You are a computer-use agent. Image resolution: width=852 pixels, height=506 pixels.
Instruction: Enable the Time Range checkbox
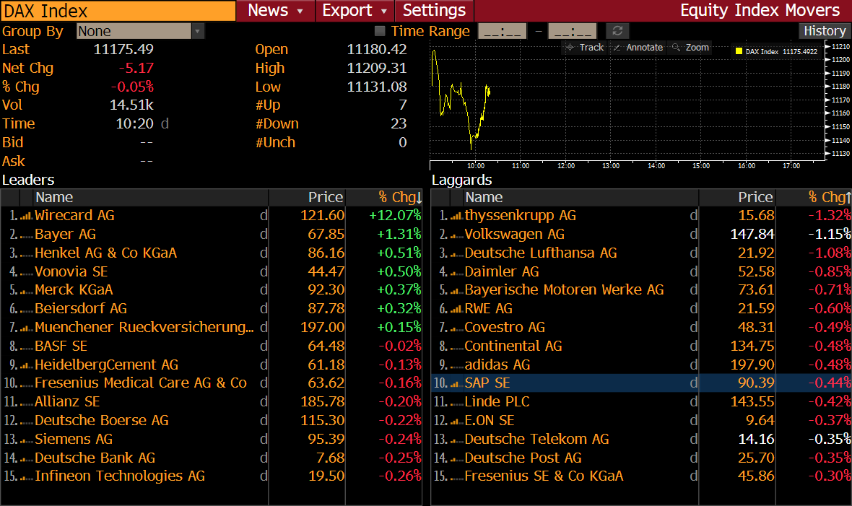pyautogui.click(x=380, y=31)
